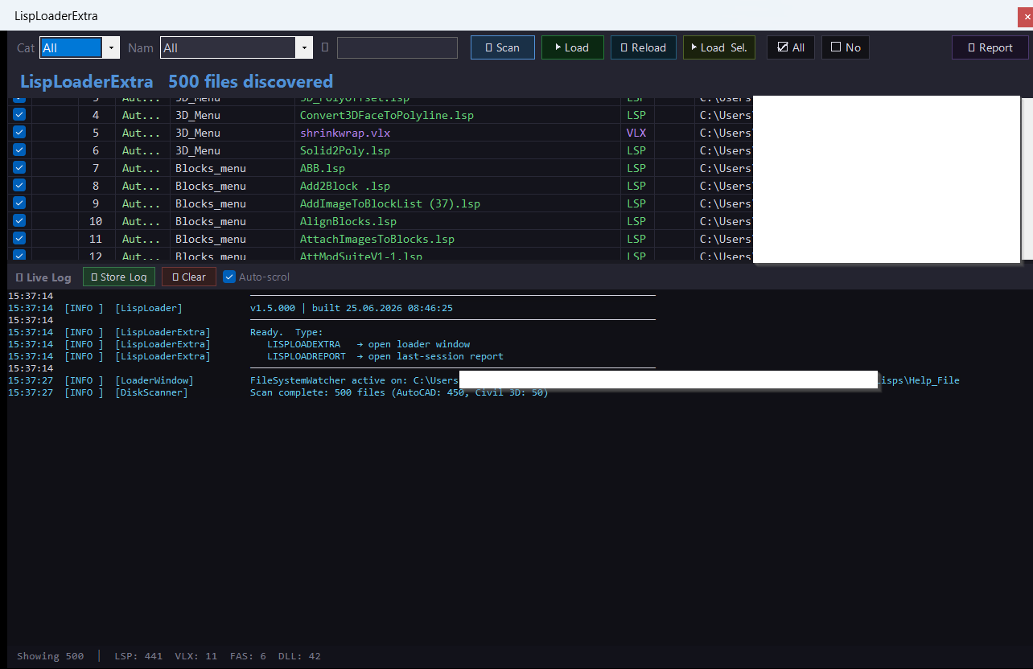
Task: Select the file name AddImageToBlockList (37).lsp
Action: tap(390, 203)
